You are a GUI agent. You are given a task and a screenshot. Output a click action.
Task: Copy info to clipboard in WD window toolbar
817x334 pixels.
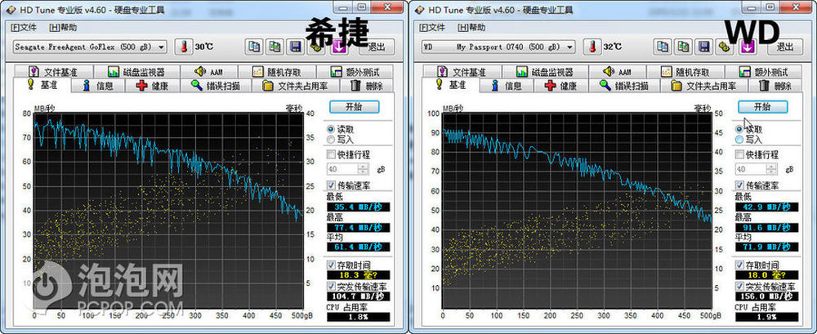[x=663, y=47]
